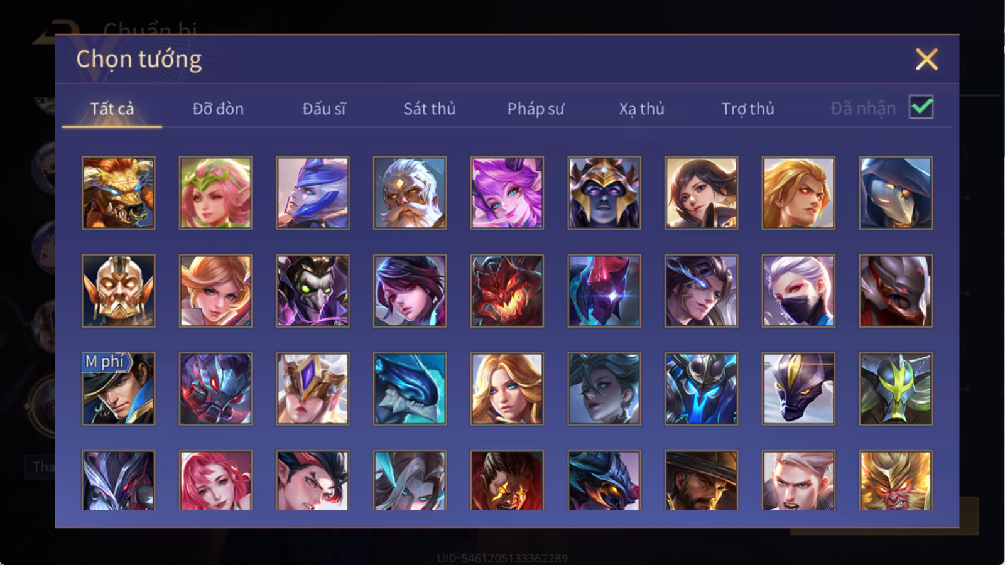Pick the blonde long-haired woman hero
Viewport: 1005px width, 565px height.
point(507,389)
